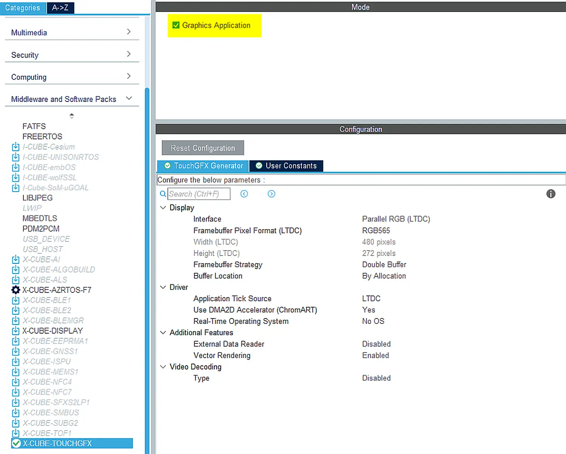Click the magnifier search icon
This screenshot has width=566, height=454.
pos(163,194)
